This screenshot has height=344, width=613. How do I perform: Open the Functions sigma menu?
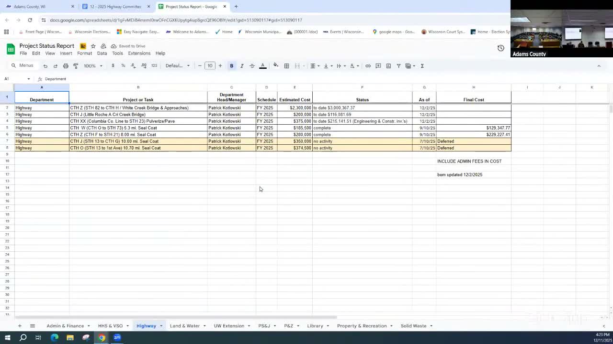[422, 66]
